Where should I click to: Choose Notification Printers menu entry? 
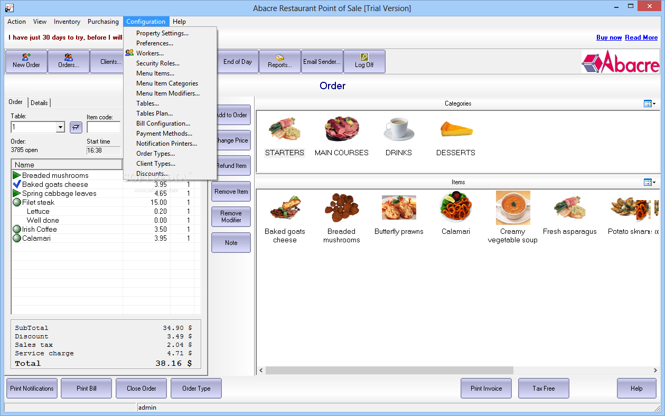(x=170, y=144)
